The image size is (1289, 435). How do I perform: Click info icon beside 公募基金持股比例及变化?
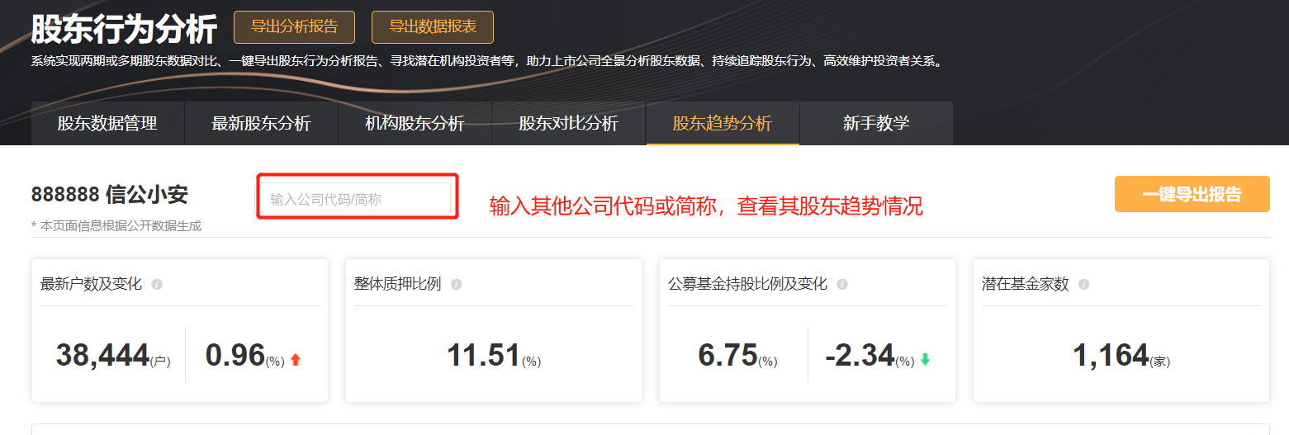842,284
